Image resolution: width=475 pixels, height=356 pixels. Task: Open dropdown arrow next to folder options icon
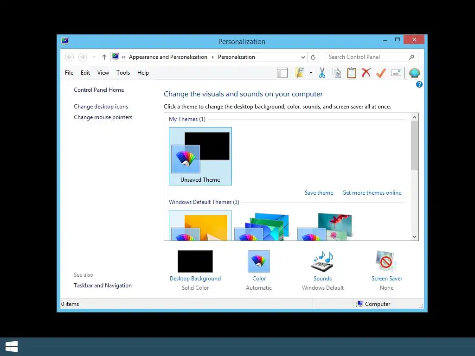point(311,73)
